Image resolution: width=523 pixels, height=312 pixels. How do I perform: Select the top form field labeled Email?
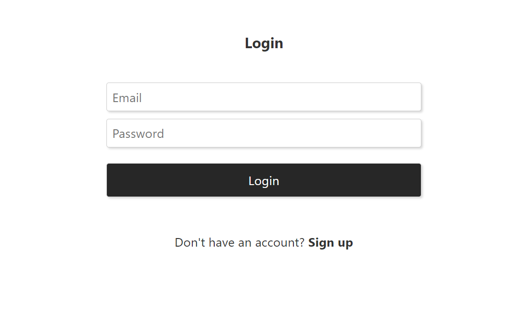[264, 97]
